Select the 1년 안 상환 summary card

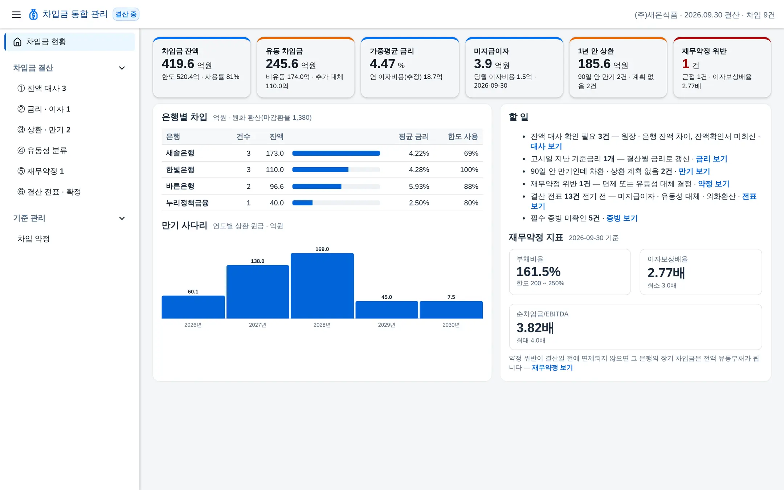(618, 68)
